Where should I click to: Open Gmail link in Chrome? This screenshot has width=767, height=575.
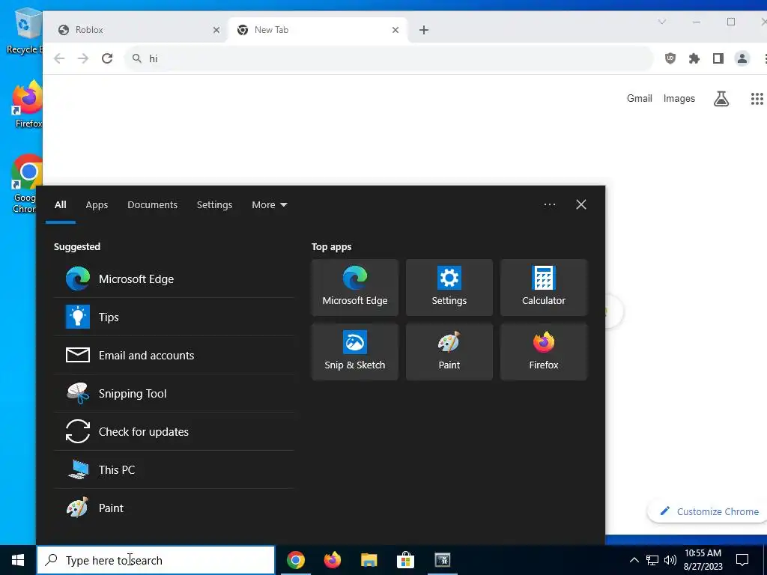640,98
